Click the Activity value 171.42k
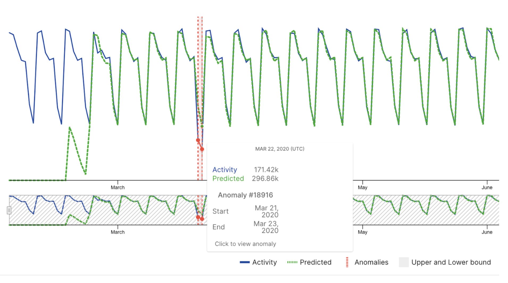Viewport: 508px width, 283px height. 266,170
